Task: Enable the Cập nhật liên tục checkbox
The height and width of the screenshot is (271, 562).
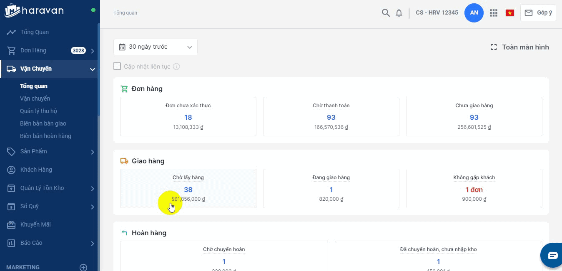Action: coord(117,67)
